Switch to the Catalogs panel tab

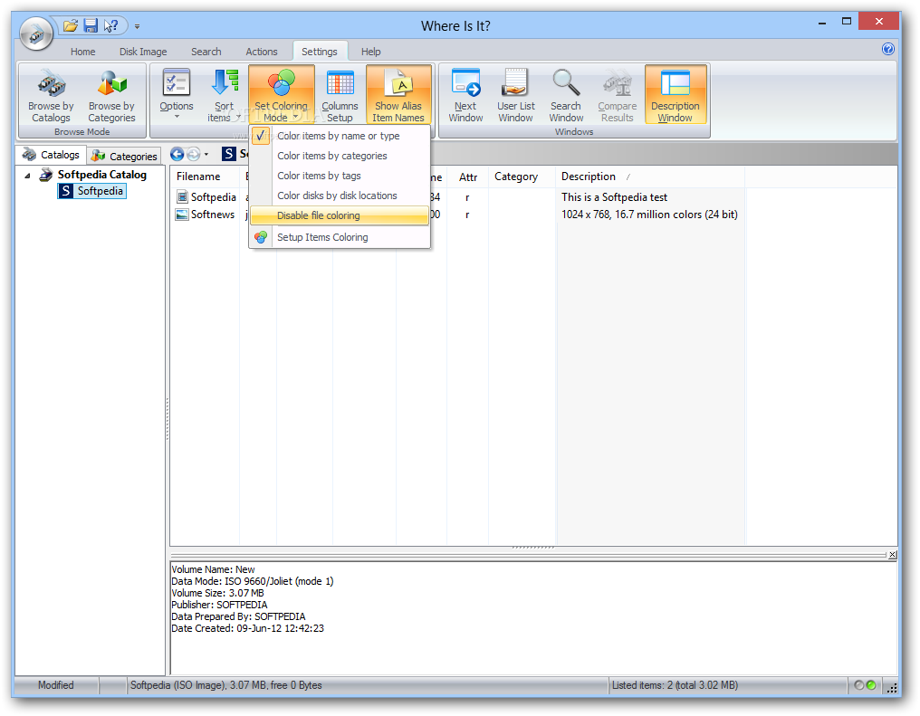click(51, 155)
